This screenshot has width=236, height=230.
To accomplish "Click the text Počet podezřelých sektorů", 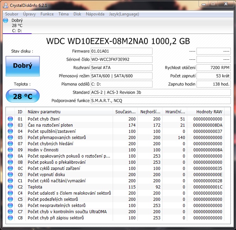I will [x=53, y=199].
